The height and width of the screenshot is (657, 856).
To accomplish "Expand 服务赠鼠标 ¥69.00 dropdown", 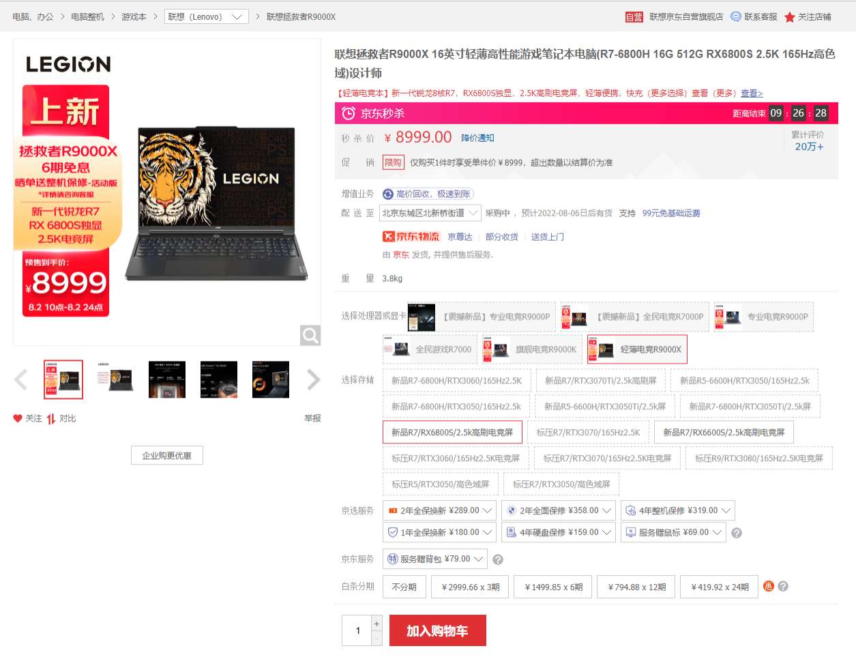I will coord(673,532).
